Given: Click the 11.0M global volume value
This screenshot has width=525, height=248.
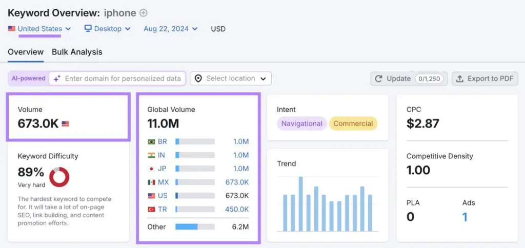Looking at the screenshot, I should [163, 124].
